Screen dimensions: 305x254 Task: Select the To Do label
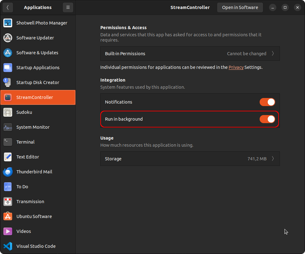22,187
